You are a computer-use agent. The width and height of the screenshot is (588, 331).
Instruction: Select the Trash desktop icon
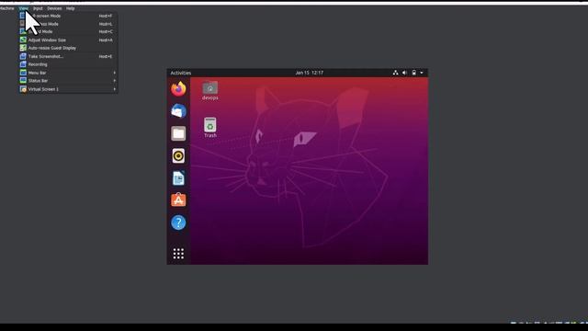[210, 128]
